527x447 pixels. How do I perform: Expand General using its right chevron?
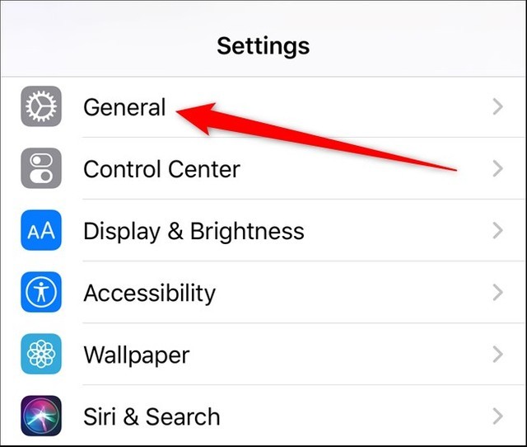[x=497, y=106]
